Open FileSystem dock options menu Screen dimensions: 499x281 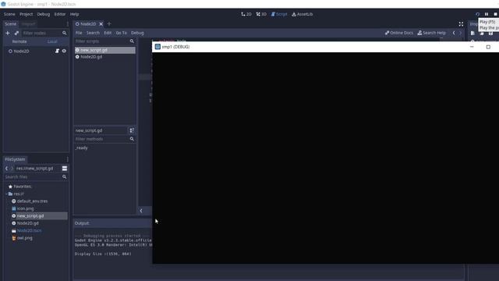(67, 159)
